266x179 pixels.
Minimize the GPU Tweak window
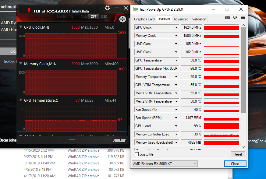pos(116,8)
